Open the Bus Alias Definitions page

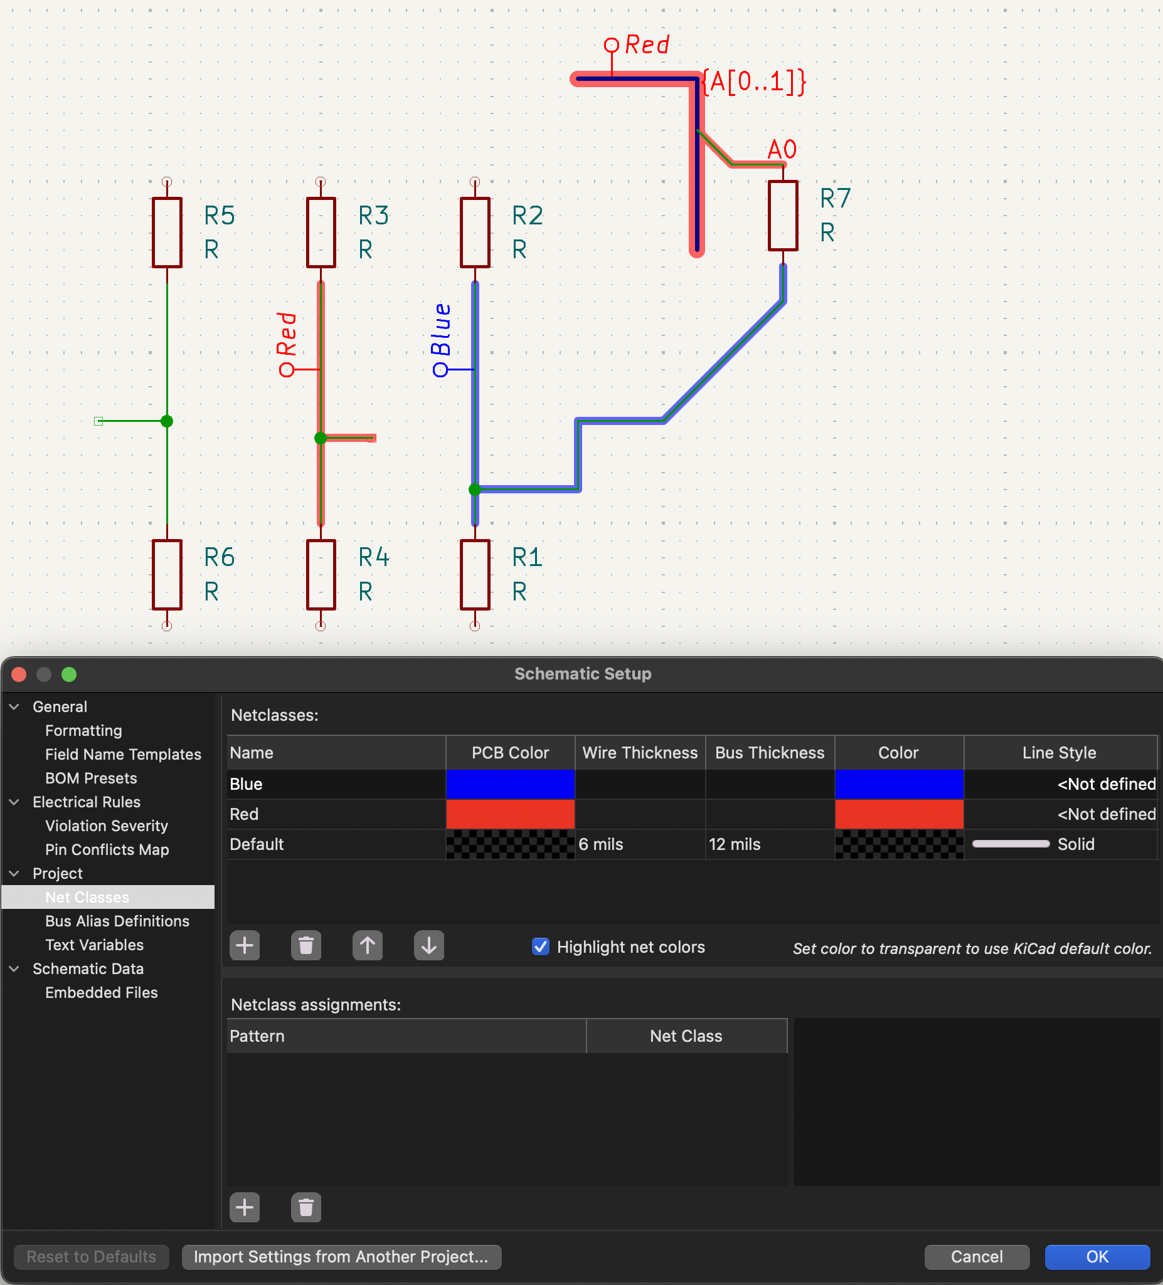117,921
